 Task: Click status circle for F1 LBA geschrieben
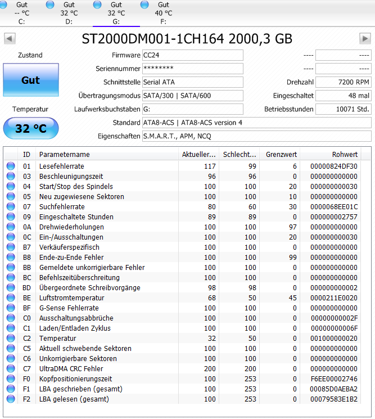(11, 389)
